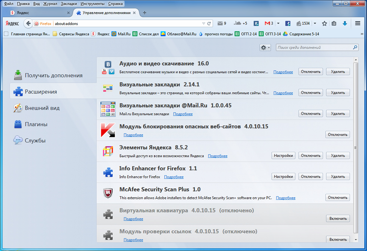Open the Журнал menu

click(x=50, y=4)
